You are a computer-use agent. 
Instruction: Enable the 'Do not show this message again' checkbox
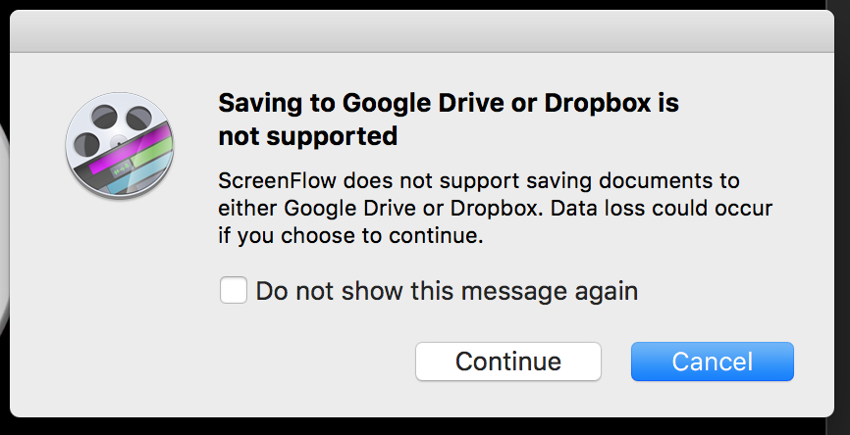tap(233, 291)
